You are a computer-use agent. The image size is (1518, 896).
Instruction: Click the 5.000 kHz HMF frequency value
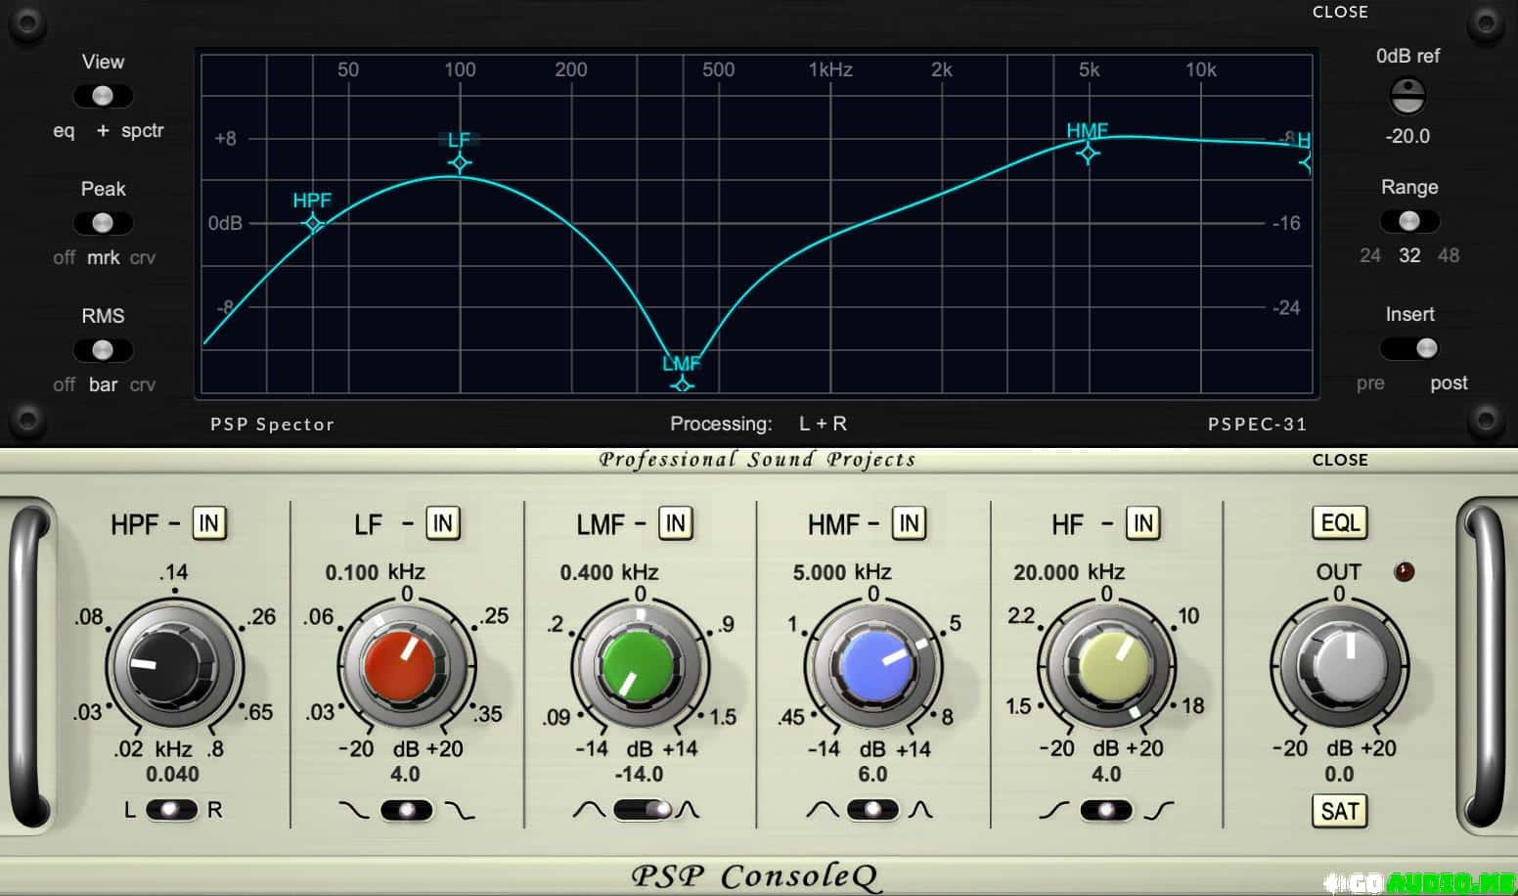pos(841,572)
